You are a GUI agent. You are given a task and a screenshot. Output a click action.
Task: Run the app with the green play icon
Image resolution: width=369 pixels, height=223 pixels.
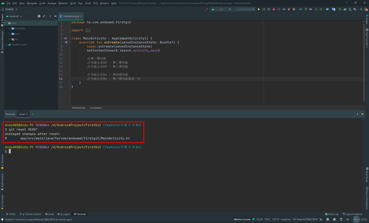point(259,9)
